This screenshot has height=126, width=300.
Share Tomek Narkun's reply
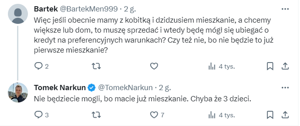[285, 115]
